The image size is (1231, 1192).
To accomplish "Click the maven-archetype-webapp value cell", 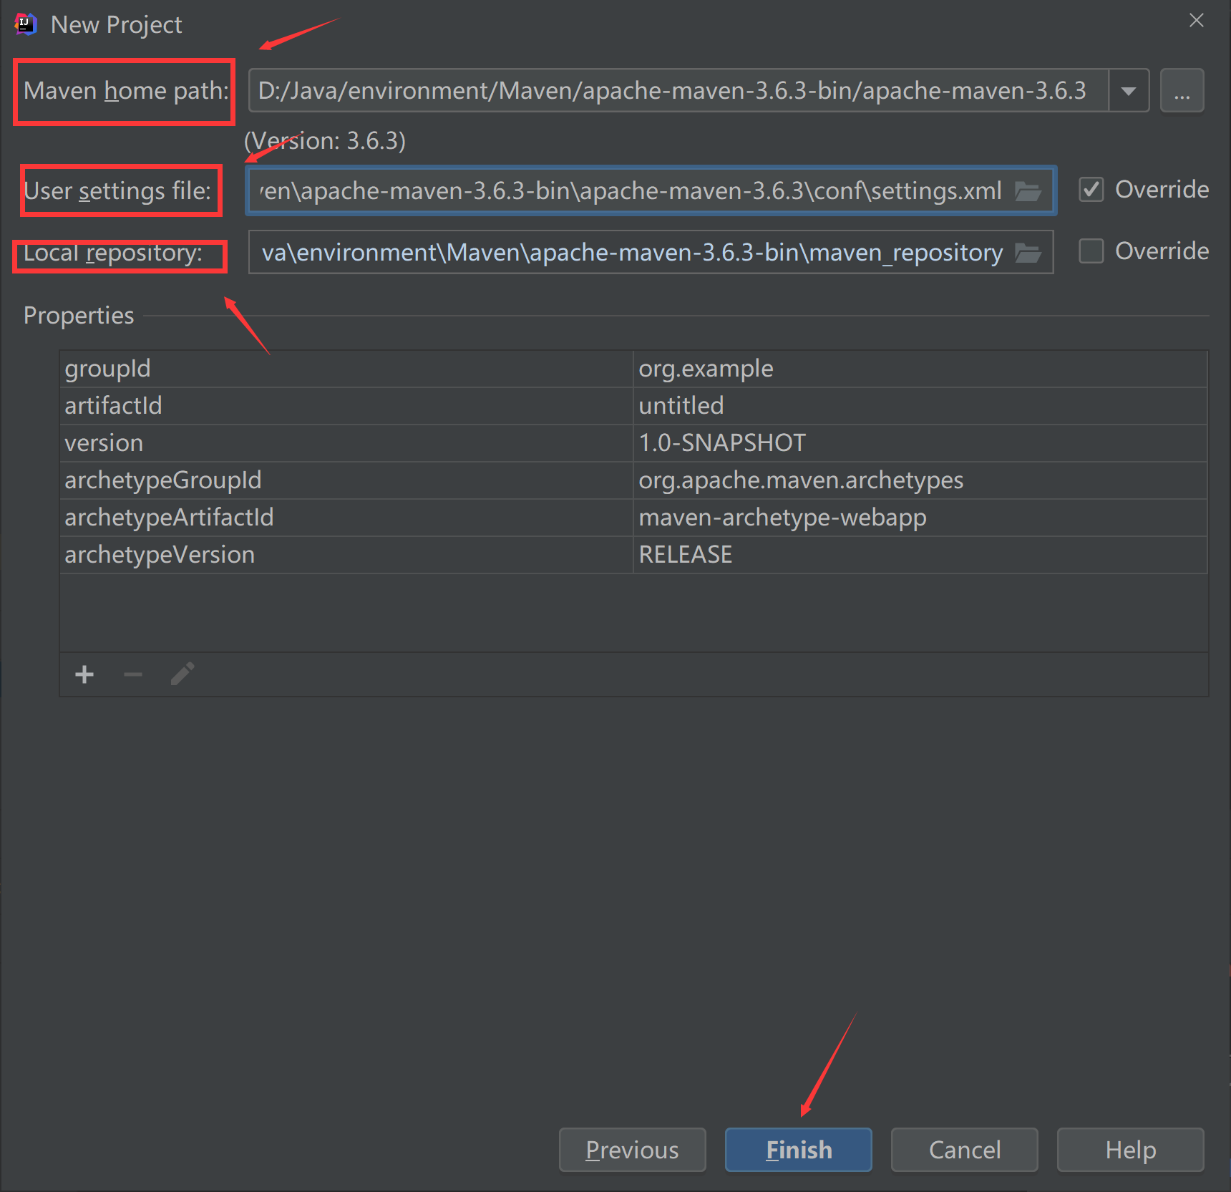I will click(x=920, y=518).
